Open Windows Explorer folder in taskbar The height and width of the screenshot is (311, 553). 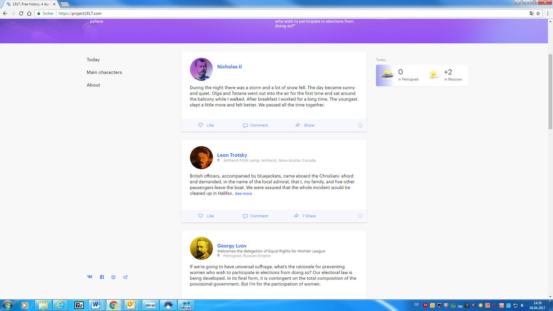(43, 305)
